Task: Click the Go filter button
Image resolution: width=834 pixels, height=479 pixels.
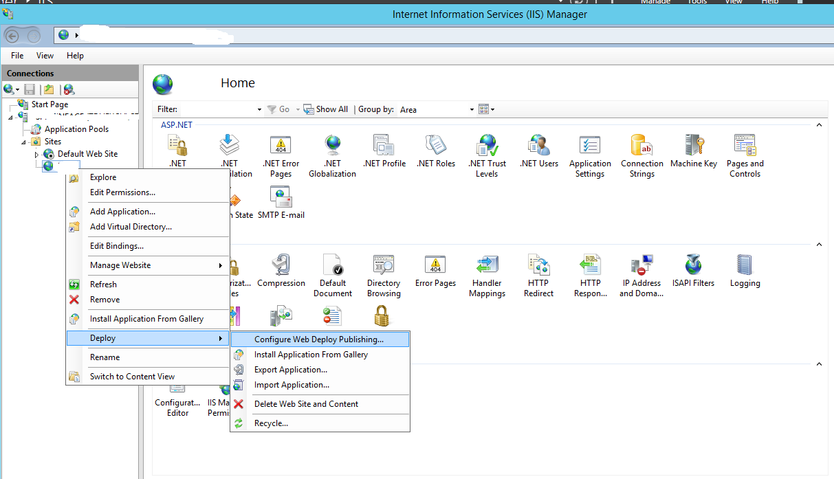Action: pos(278,109)
